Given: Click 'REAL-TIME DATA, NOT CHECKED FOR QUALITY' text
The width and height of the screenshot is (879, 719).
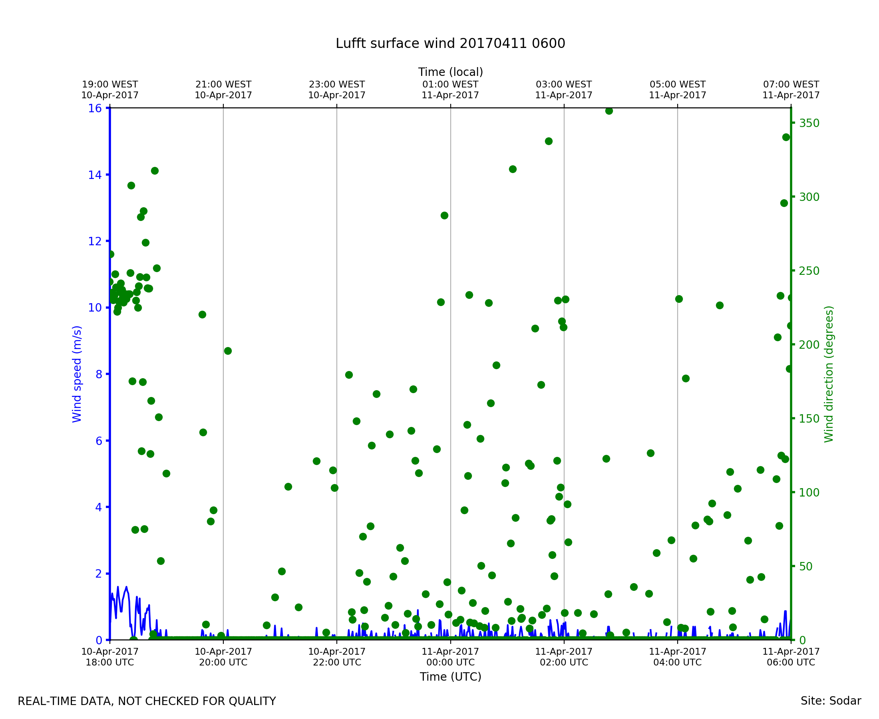Looking at the screenshot, I should point(147,701).
